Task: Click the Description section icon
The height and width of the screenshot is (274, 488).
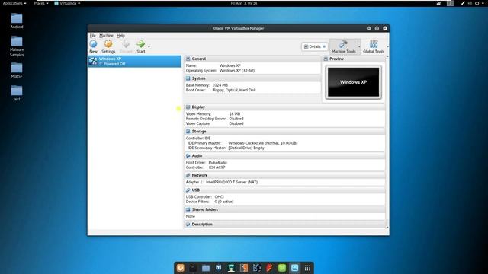Action: coord(188,224)
